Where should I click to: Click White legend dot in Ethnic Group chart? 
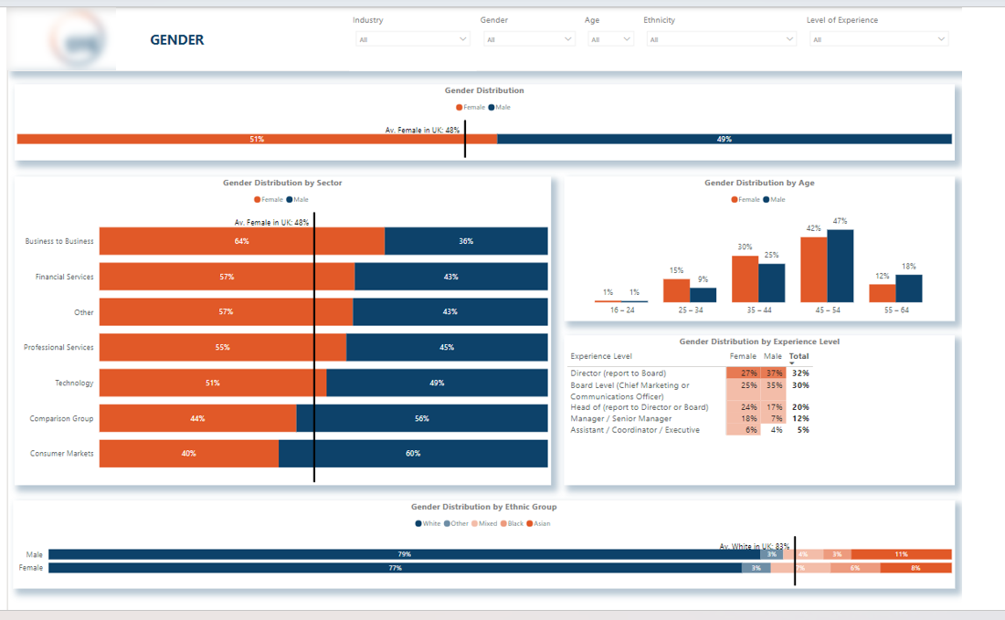click(x=418, y=523)
